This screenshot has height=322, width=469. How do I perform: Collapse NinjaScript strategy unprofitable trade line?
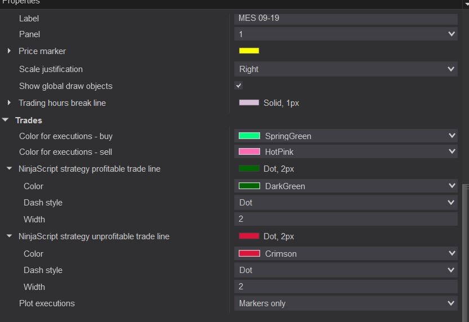tap(9, 236)
